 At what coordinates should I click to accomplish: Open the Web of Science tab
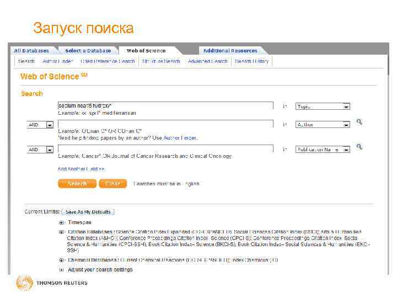(146, 51)
